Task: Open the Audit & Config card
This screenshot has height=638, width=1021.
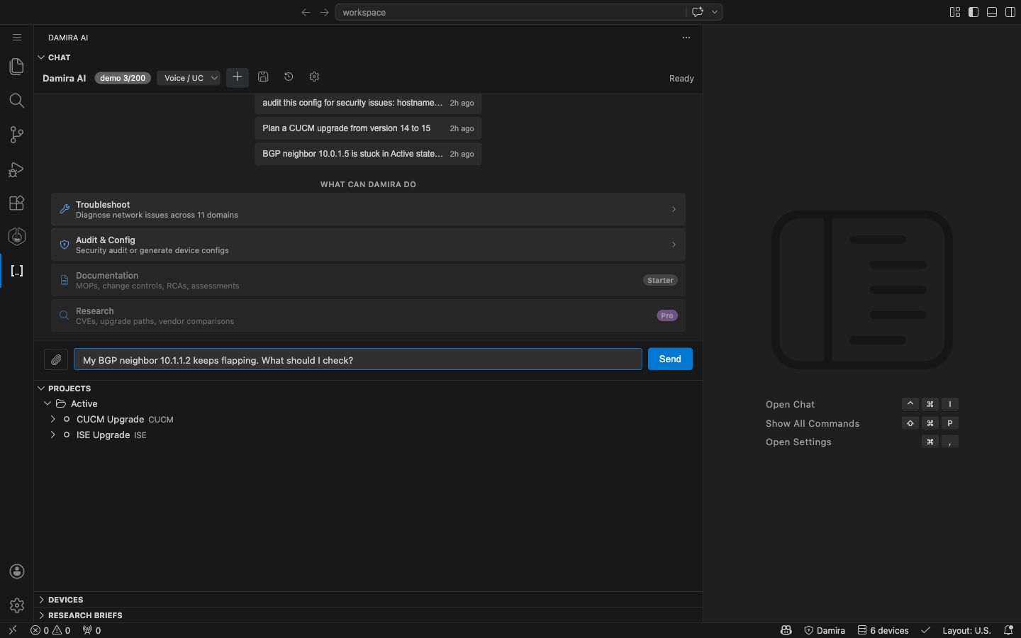Action: coord(368,245)
